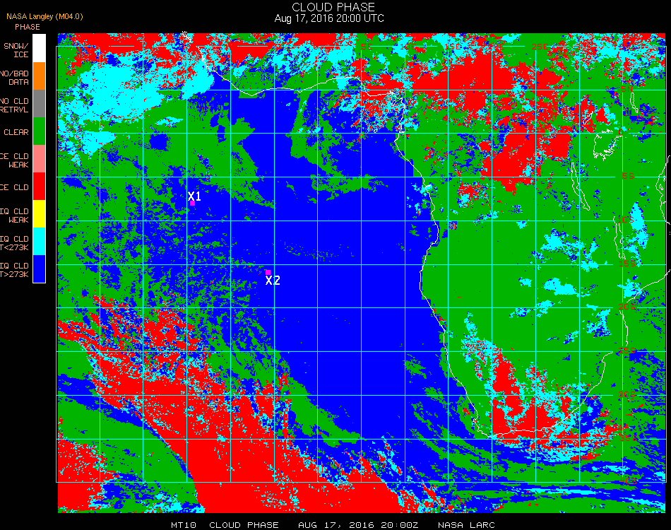This screenshot has width=671, height=530.
Task: Click the 25E longitude label
Action: (540, 47)
